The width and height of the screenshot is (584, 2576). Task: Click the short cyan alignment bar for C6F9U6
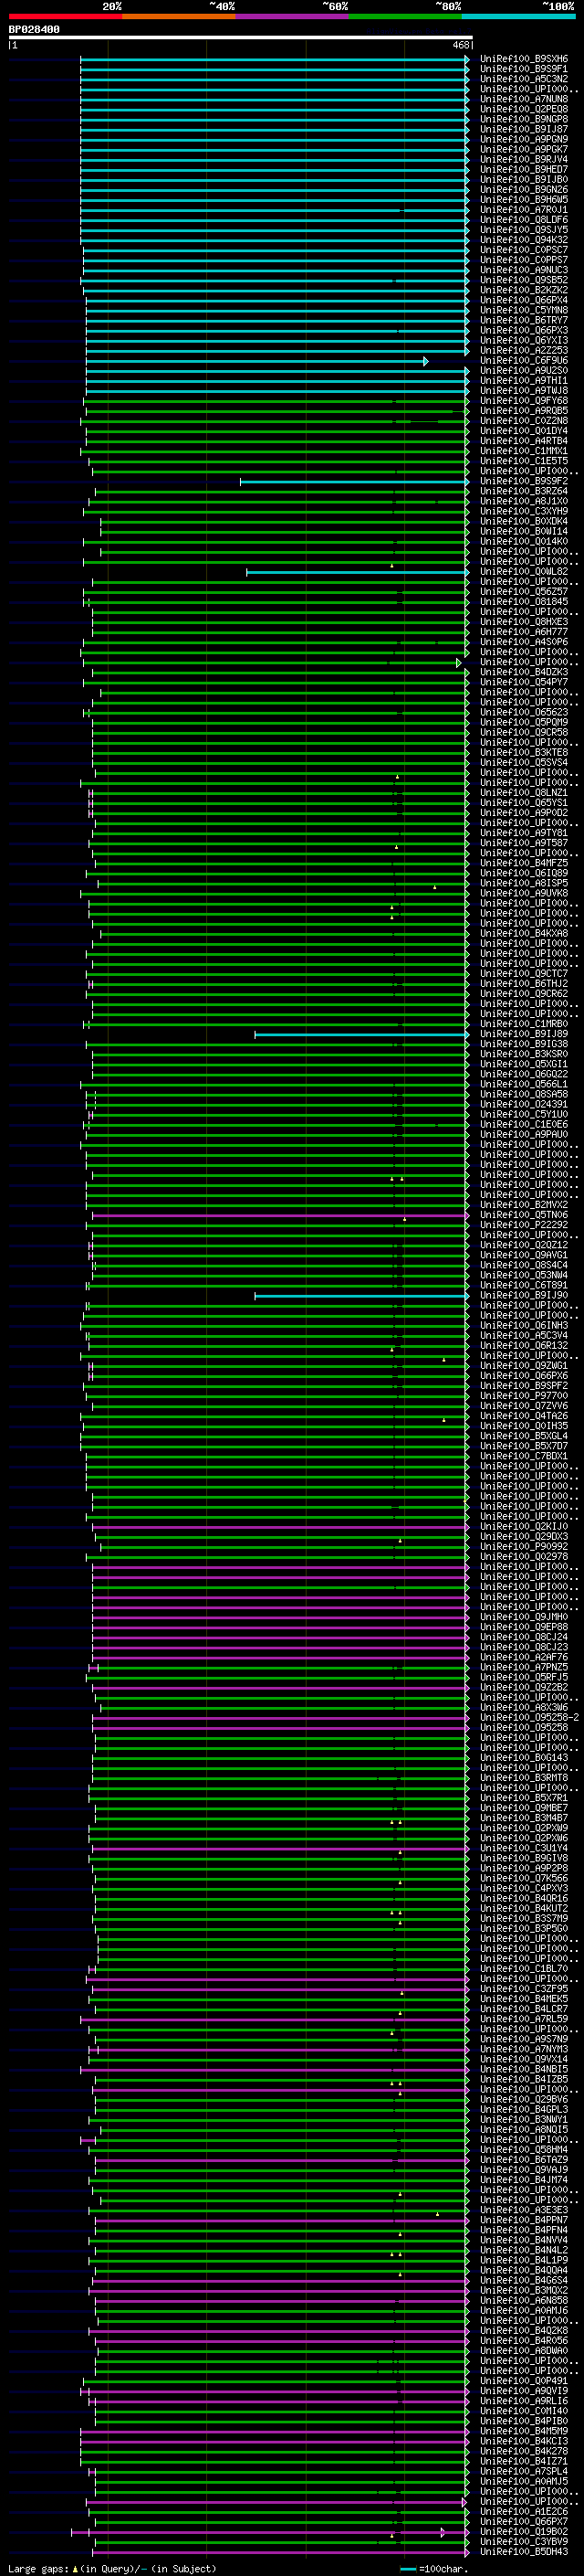257,361
